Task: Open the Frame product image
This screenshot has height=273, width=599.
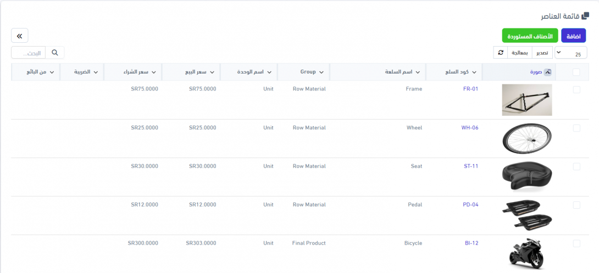Action: (526, 100)
